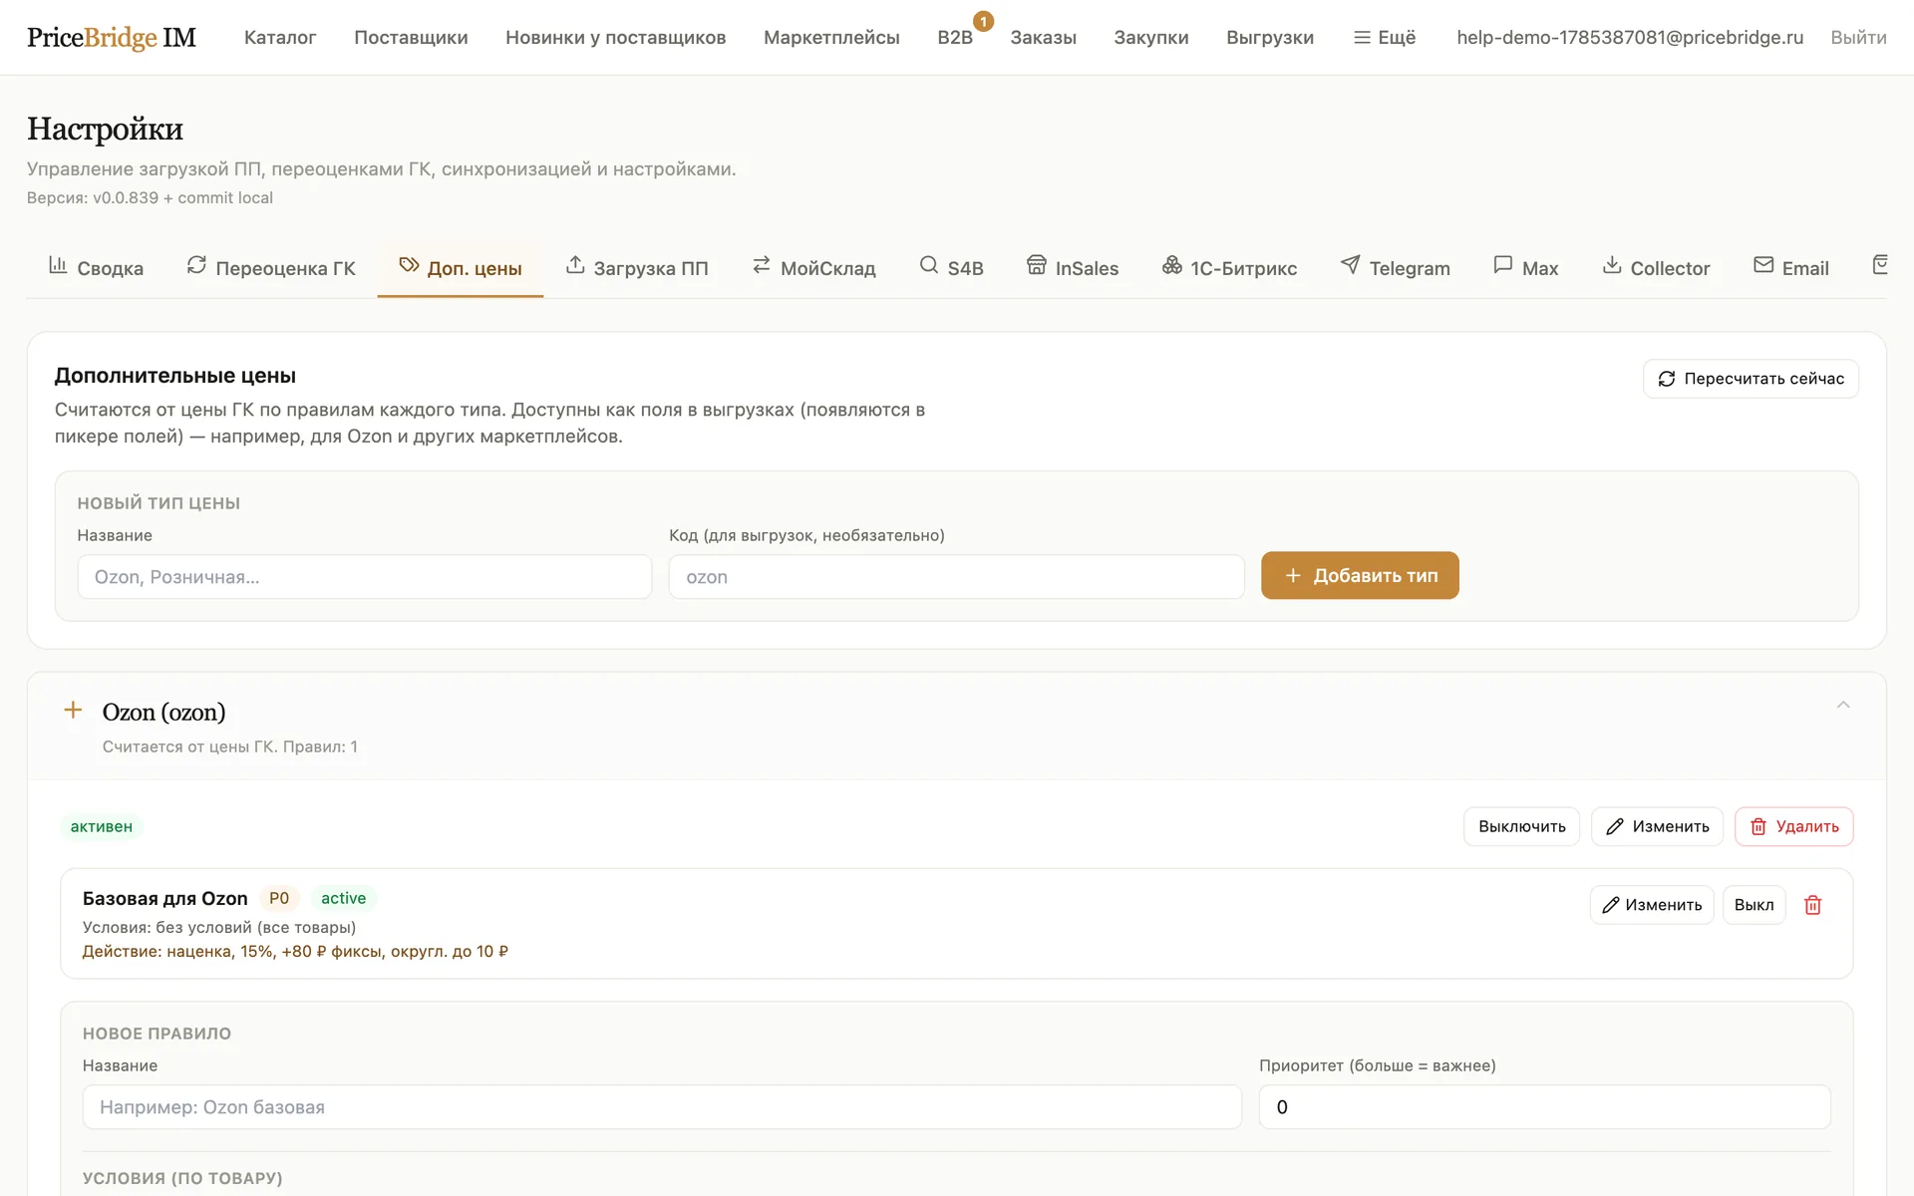Click the envelope icon on Email
This screenshot has width=1914, height=1196.
tap(1763, 265)
